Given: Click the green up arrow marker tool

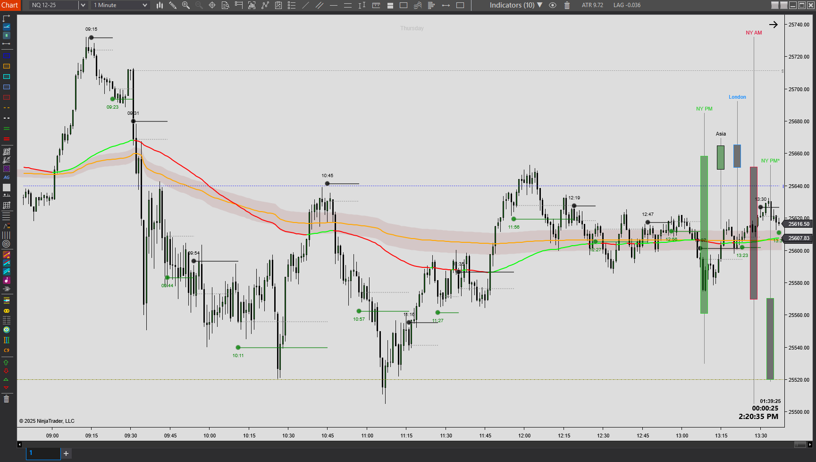Looking at the screenshot, I should pyautogui.click(x=6, y=362).
